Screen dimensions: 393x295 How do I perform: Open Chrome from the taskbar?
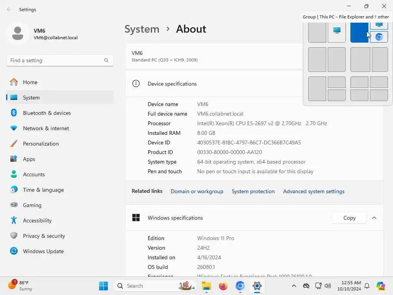coord(240,286)
